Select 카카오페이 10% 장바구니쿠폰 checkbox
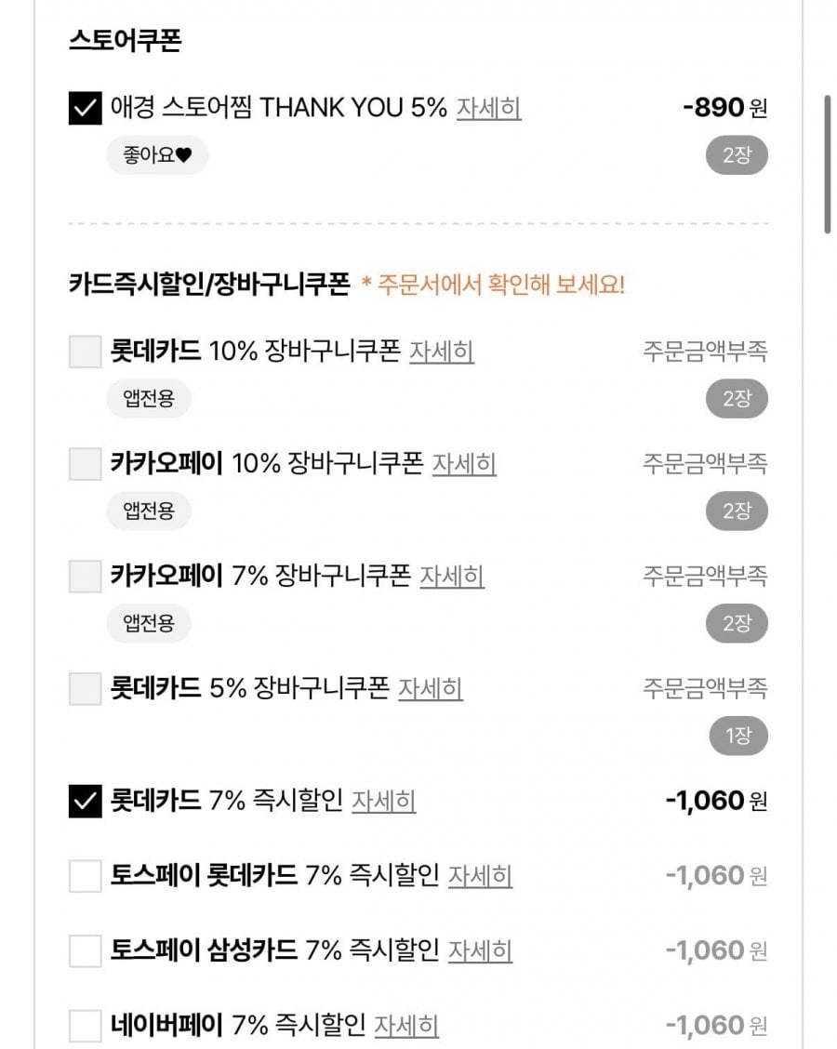 point(85,463)
